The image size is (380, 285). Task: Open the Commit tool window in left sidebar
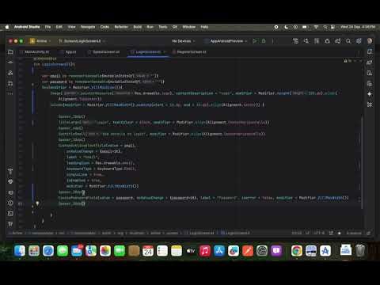tap(10, 63)
